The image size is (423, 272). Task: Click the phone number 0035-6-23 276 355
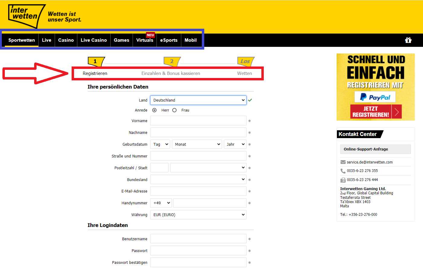click(362, 171)
